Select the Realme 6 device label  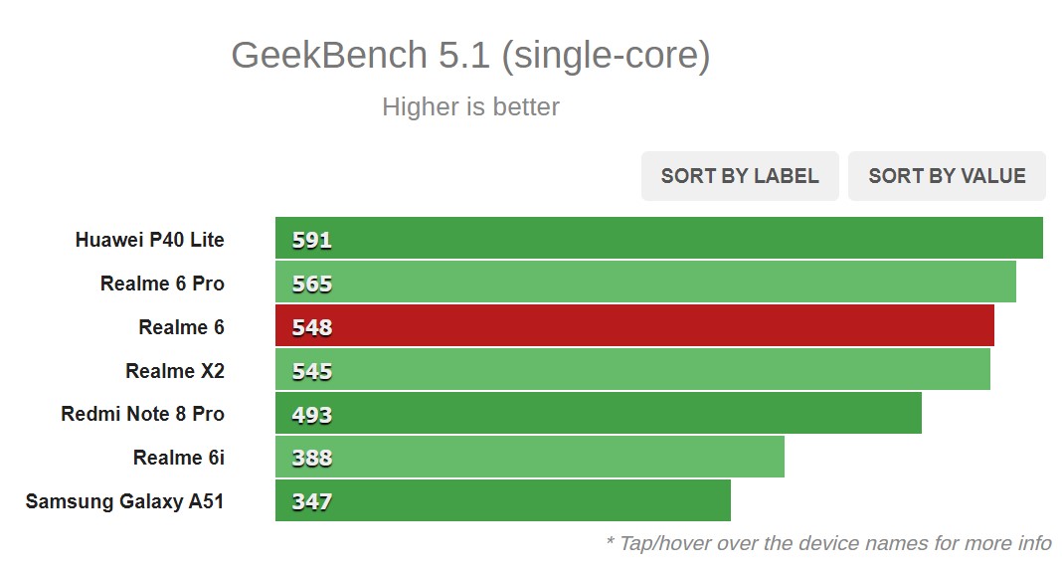pyautogui.click(x=182, y=327)
